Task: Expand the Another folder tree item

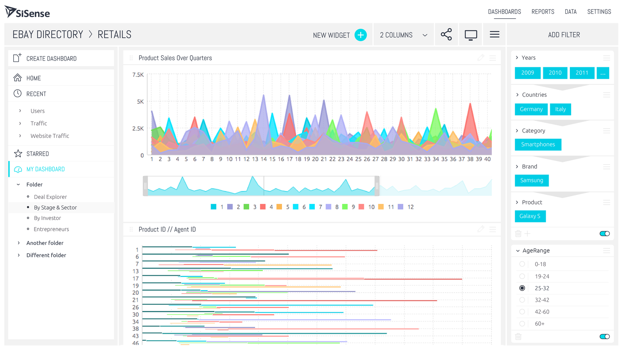Action: (19, 243)
